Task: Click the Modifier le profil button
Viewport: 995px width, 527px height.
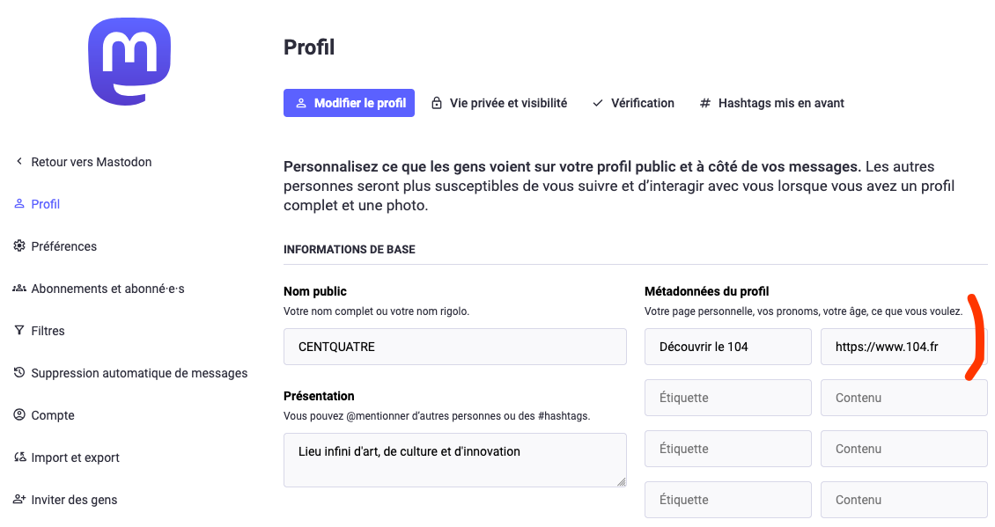Action: pyautogui.click(x=349, y=103)
